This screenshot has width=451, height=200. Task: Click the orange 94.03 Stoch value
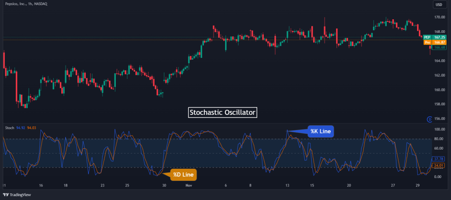pos(32,128)
